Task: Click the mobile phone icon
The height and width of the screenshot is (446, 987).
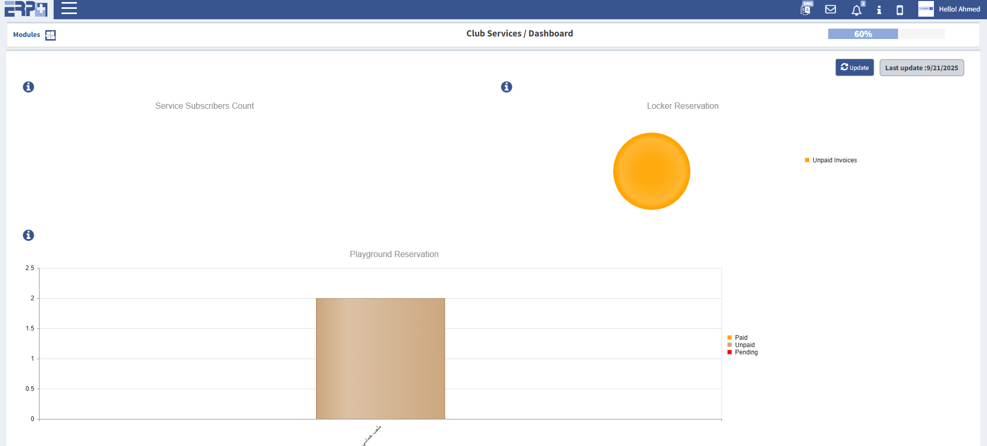Action: [900, 10]
